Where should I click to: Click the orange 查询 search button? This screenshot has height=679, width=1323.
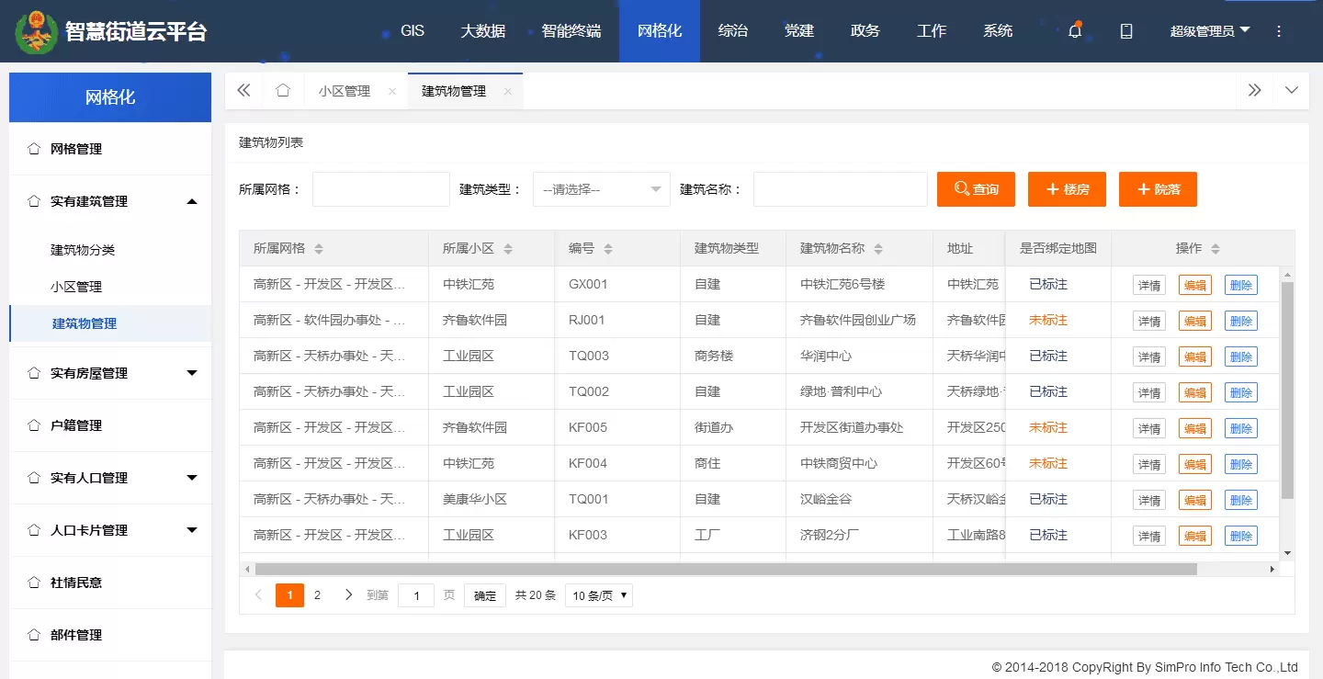pyautogui.click(x=976, y=189)
